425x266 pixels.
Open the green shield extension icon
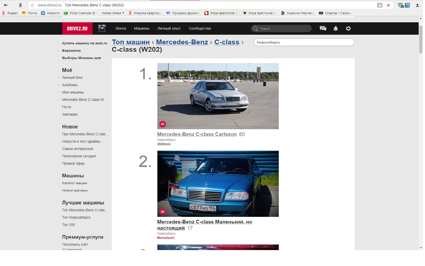click(x=400, y=5)
